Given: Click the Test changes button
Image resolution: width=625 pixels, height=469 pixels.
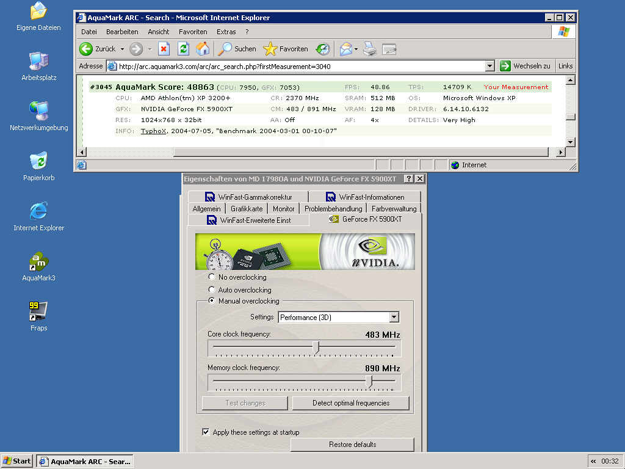Looking at the screenshot, I should [245, 403].
